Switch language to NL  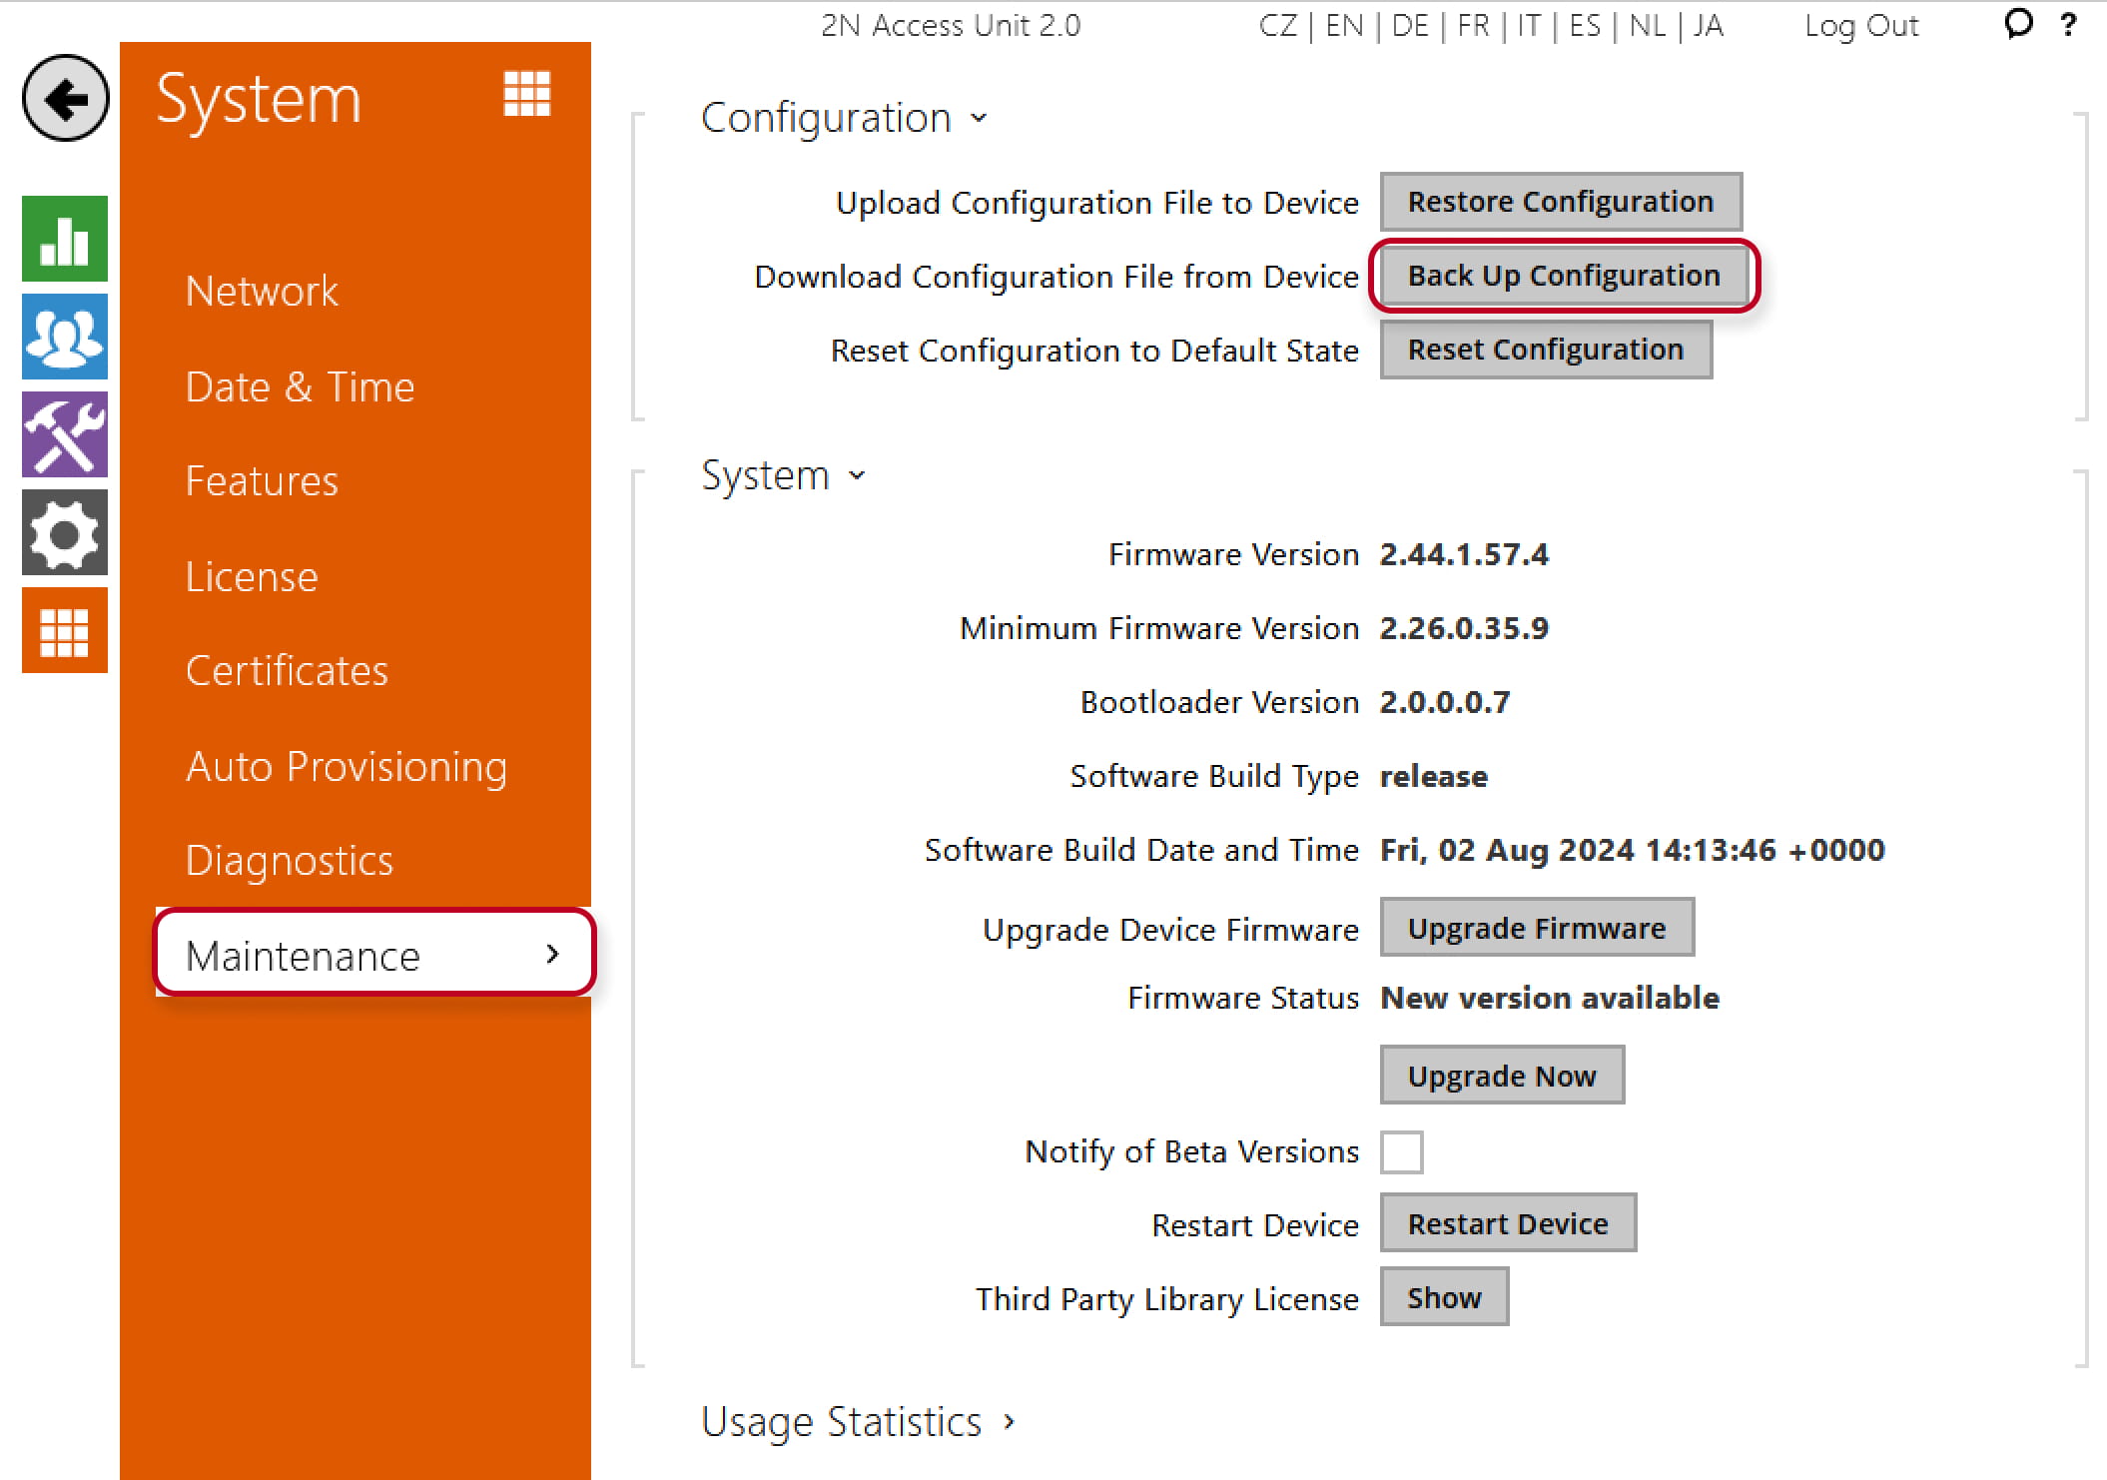(1648, 25)
